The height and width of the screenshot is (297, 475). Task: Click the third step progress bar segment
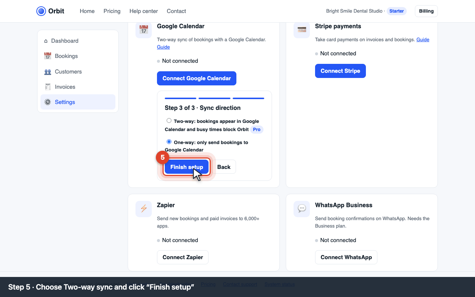tap(248, 98)
